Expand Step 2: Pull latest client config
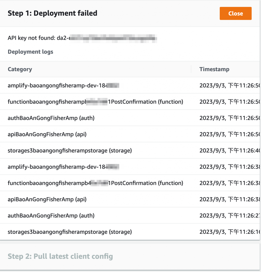 [60, 256]
